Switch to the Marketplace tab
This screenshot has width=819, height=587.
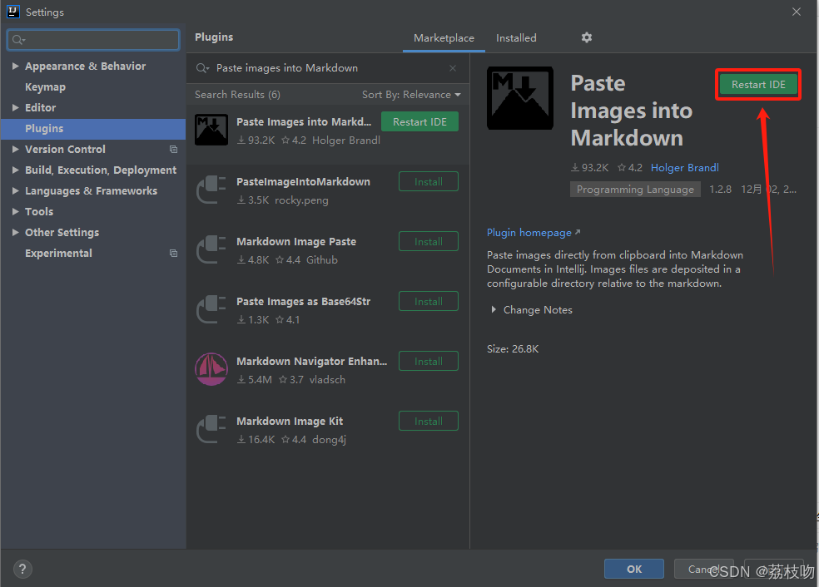[x=444, y=38]
